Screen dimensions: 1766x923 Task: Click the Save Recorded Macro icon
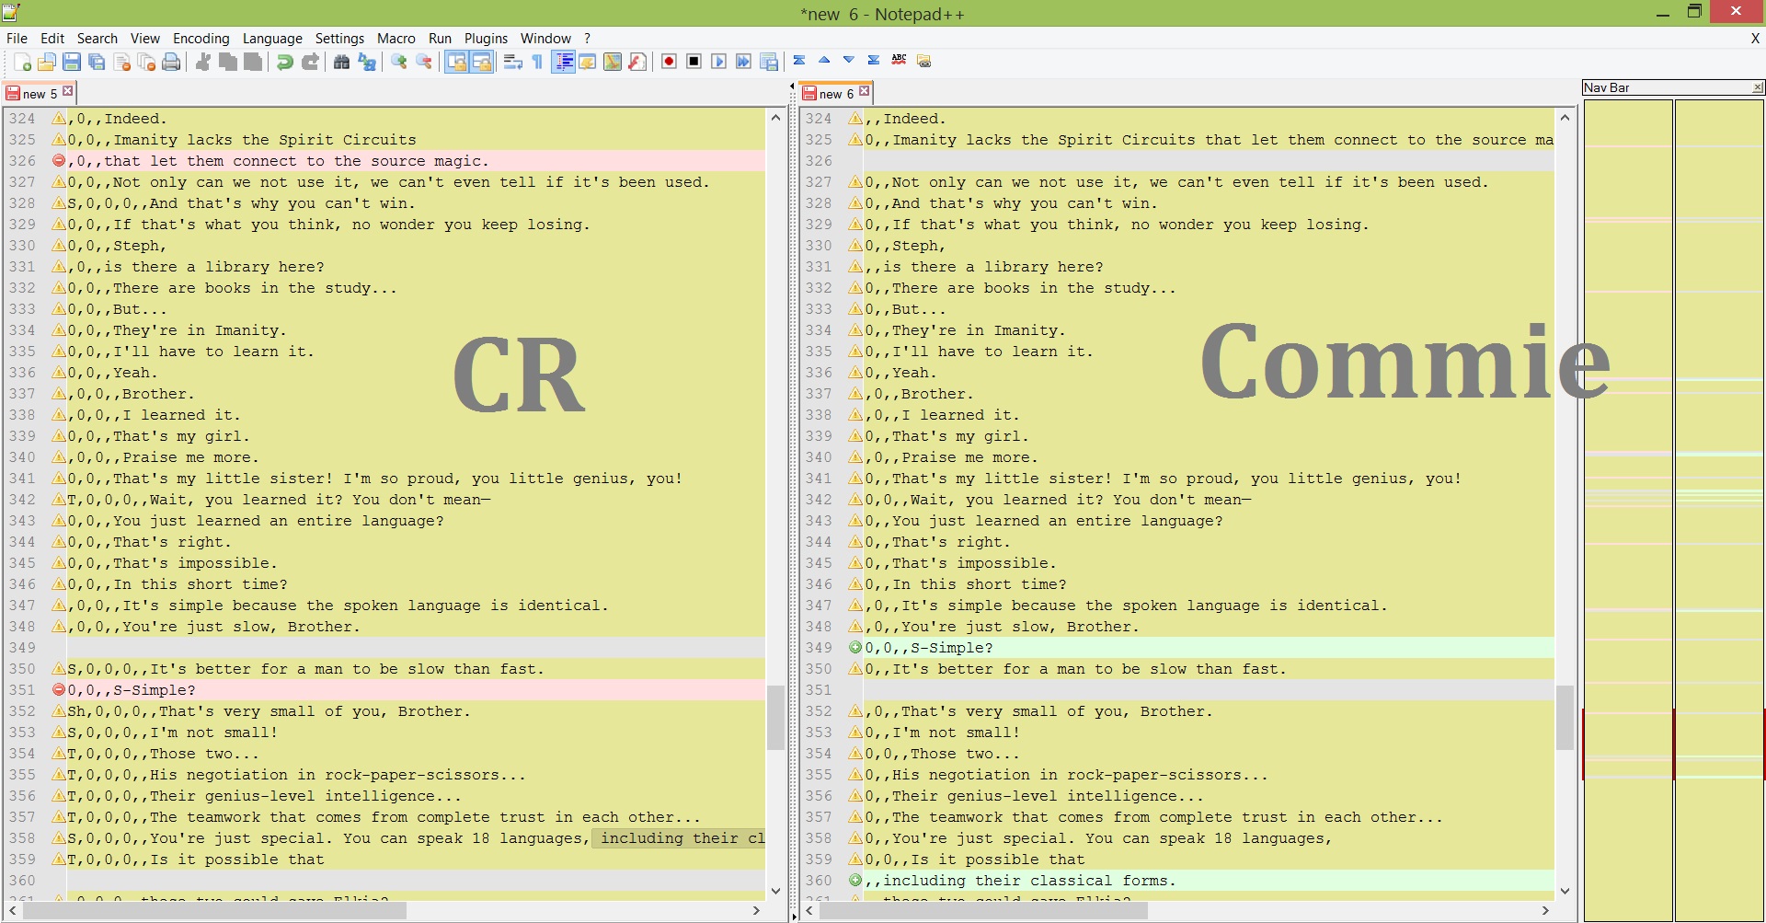tap(769, 62)
